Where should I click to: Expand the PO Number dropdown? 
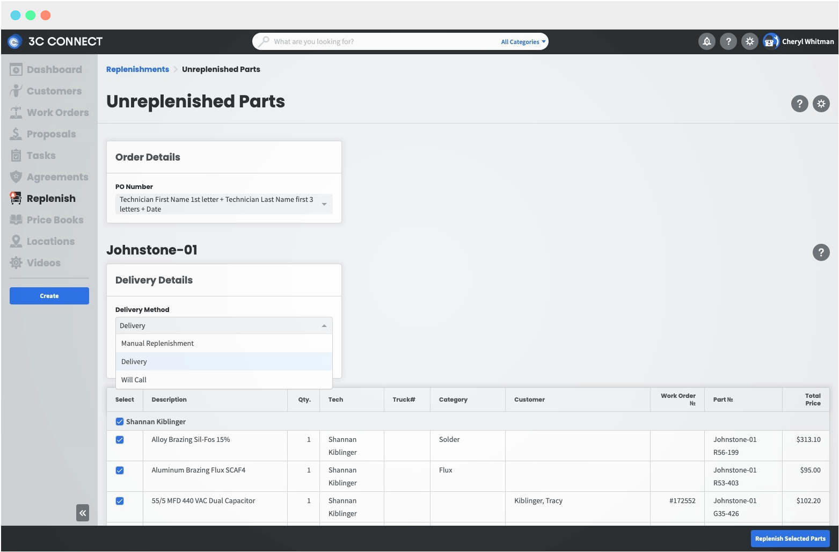(x=324, y=204)
